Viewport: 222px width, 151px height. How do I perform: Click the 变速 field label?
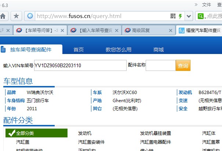point(183,101)
